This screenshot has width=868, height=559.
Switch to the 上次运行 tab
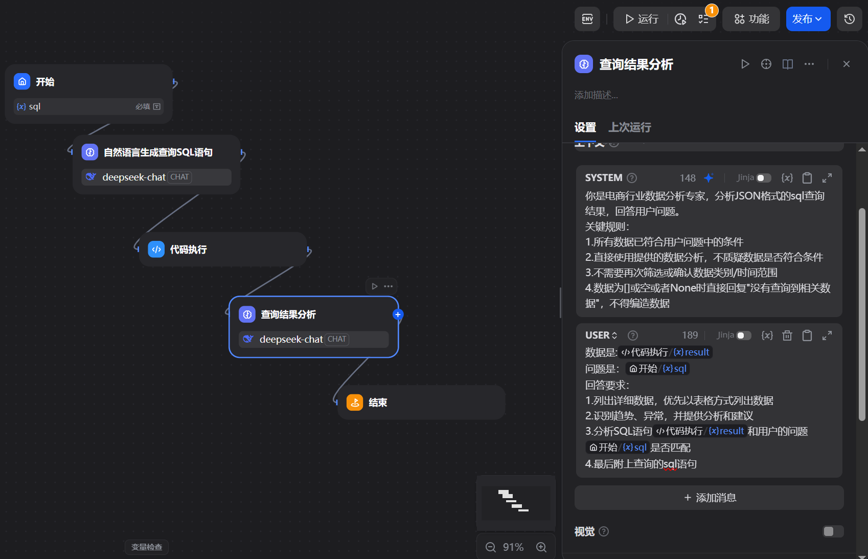630,127
